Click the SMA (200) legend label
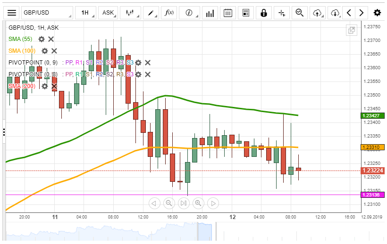The height and width of the screenshot is (244, 387). pos(22,86)
